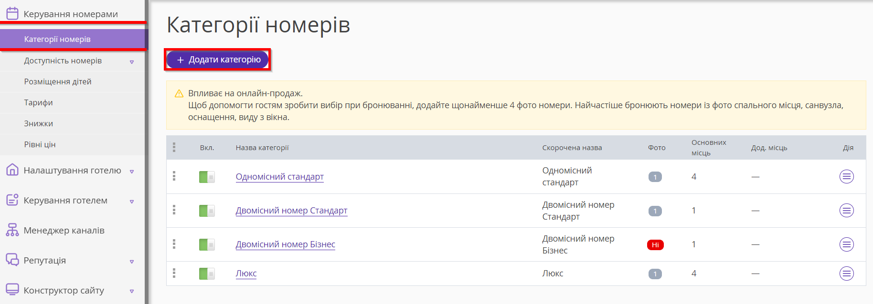Click the warning triangle icon in notice
The image size is (873, 304).
[x=179, y=93]
